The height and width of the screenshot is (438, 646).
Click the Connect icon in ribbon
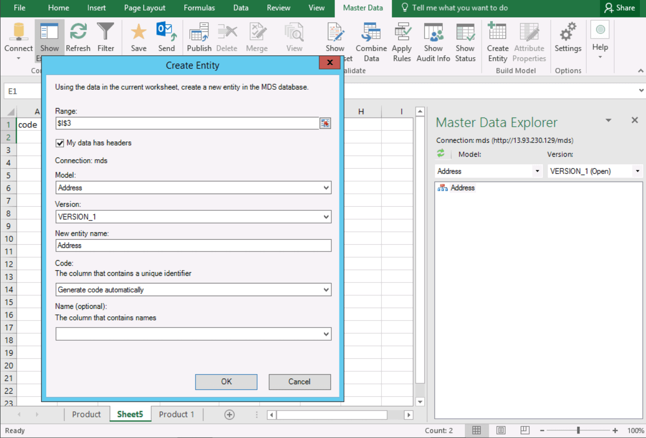click(19, 31)
